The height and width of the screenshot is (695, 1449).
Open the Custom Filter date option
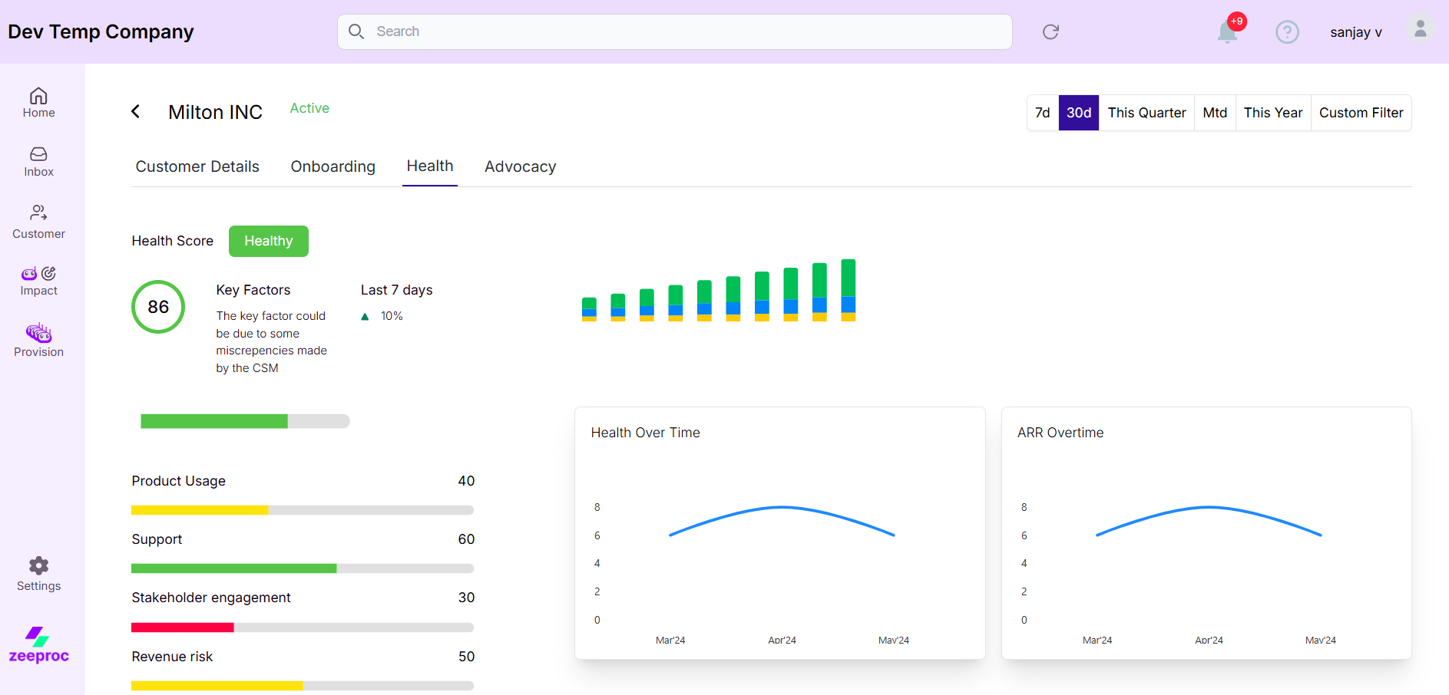pyautogui.click(x=1361, y=113)
